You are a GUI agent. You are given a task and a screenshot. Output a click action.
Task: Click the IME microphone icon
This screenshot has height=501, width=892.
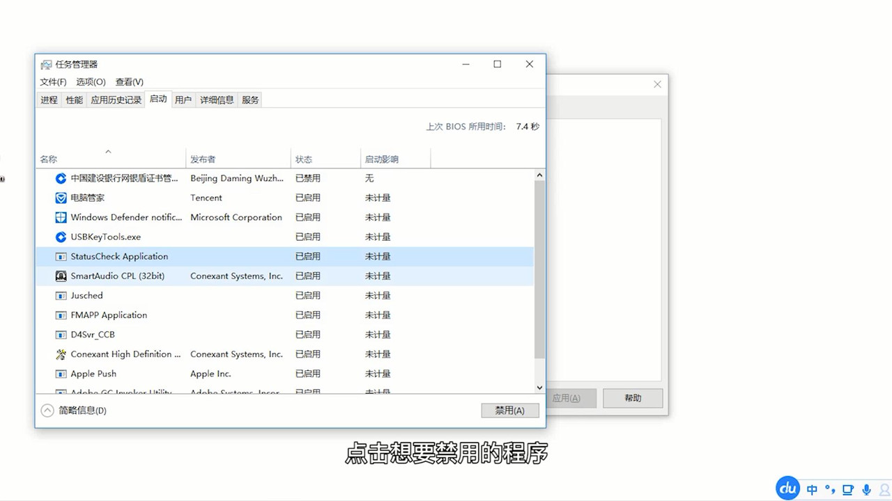coord(866,490)
